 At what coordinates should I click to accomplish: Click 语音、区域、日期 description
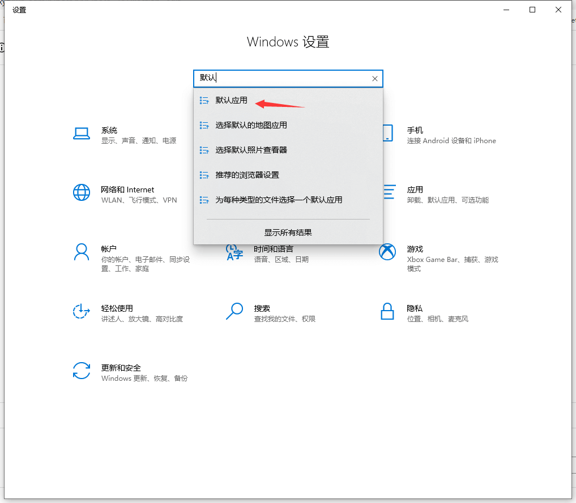coord(281,259)
